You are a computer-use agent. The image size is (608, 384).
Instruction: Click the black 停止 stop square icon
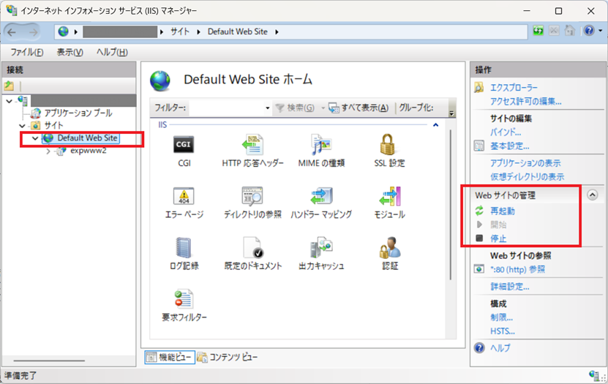coord(479,238)
